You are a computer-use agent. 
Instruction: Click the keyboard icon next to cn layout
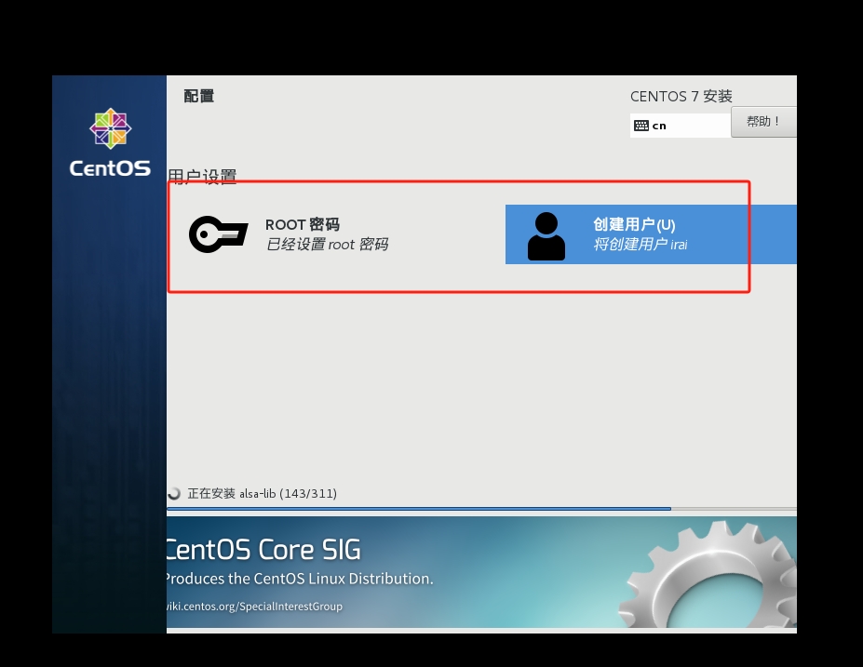click(x=642, y=125)
